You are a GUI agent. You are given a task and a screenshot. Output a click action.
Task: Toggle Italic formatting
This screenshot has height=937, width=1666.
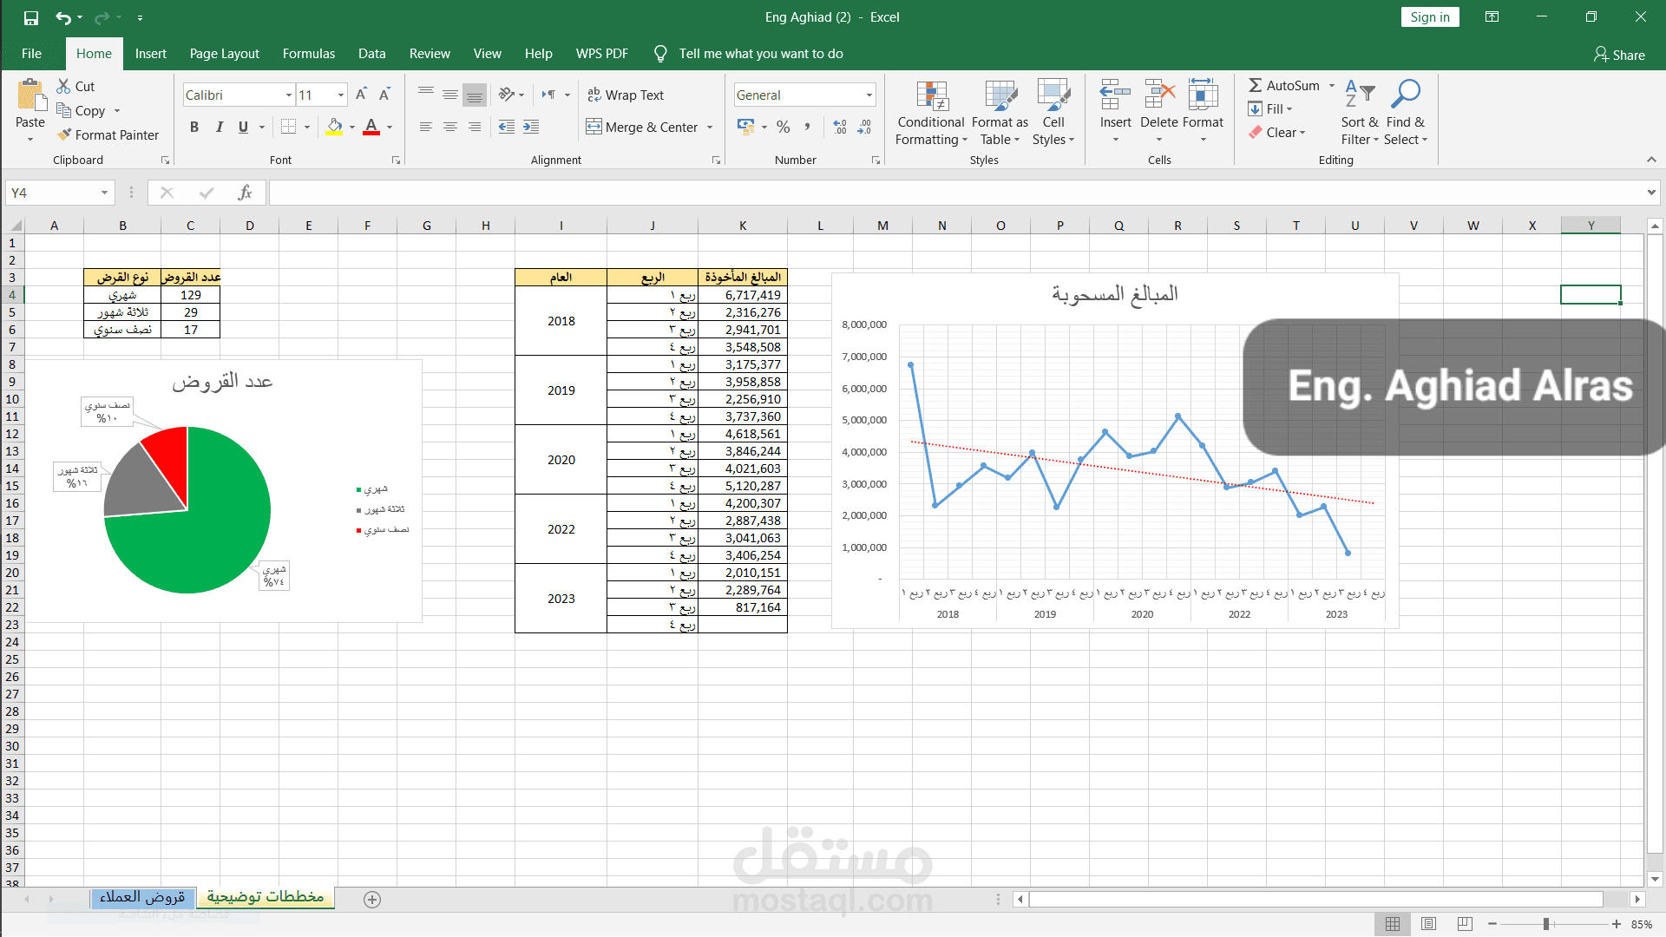point(219,127)
